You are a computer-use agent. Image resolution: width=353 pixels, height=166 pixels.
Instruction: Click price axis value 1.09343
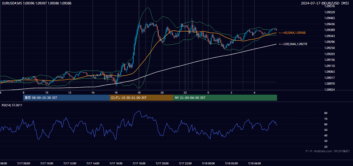[x=330, y=36]
